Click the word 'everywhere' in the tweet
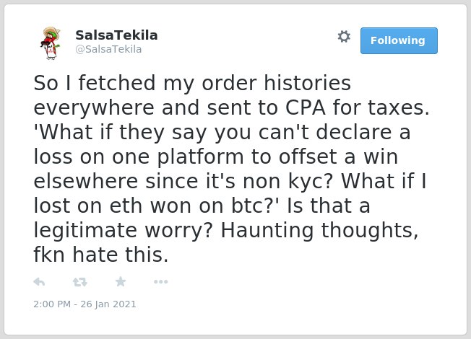 pos(94,108)
